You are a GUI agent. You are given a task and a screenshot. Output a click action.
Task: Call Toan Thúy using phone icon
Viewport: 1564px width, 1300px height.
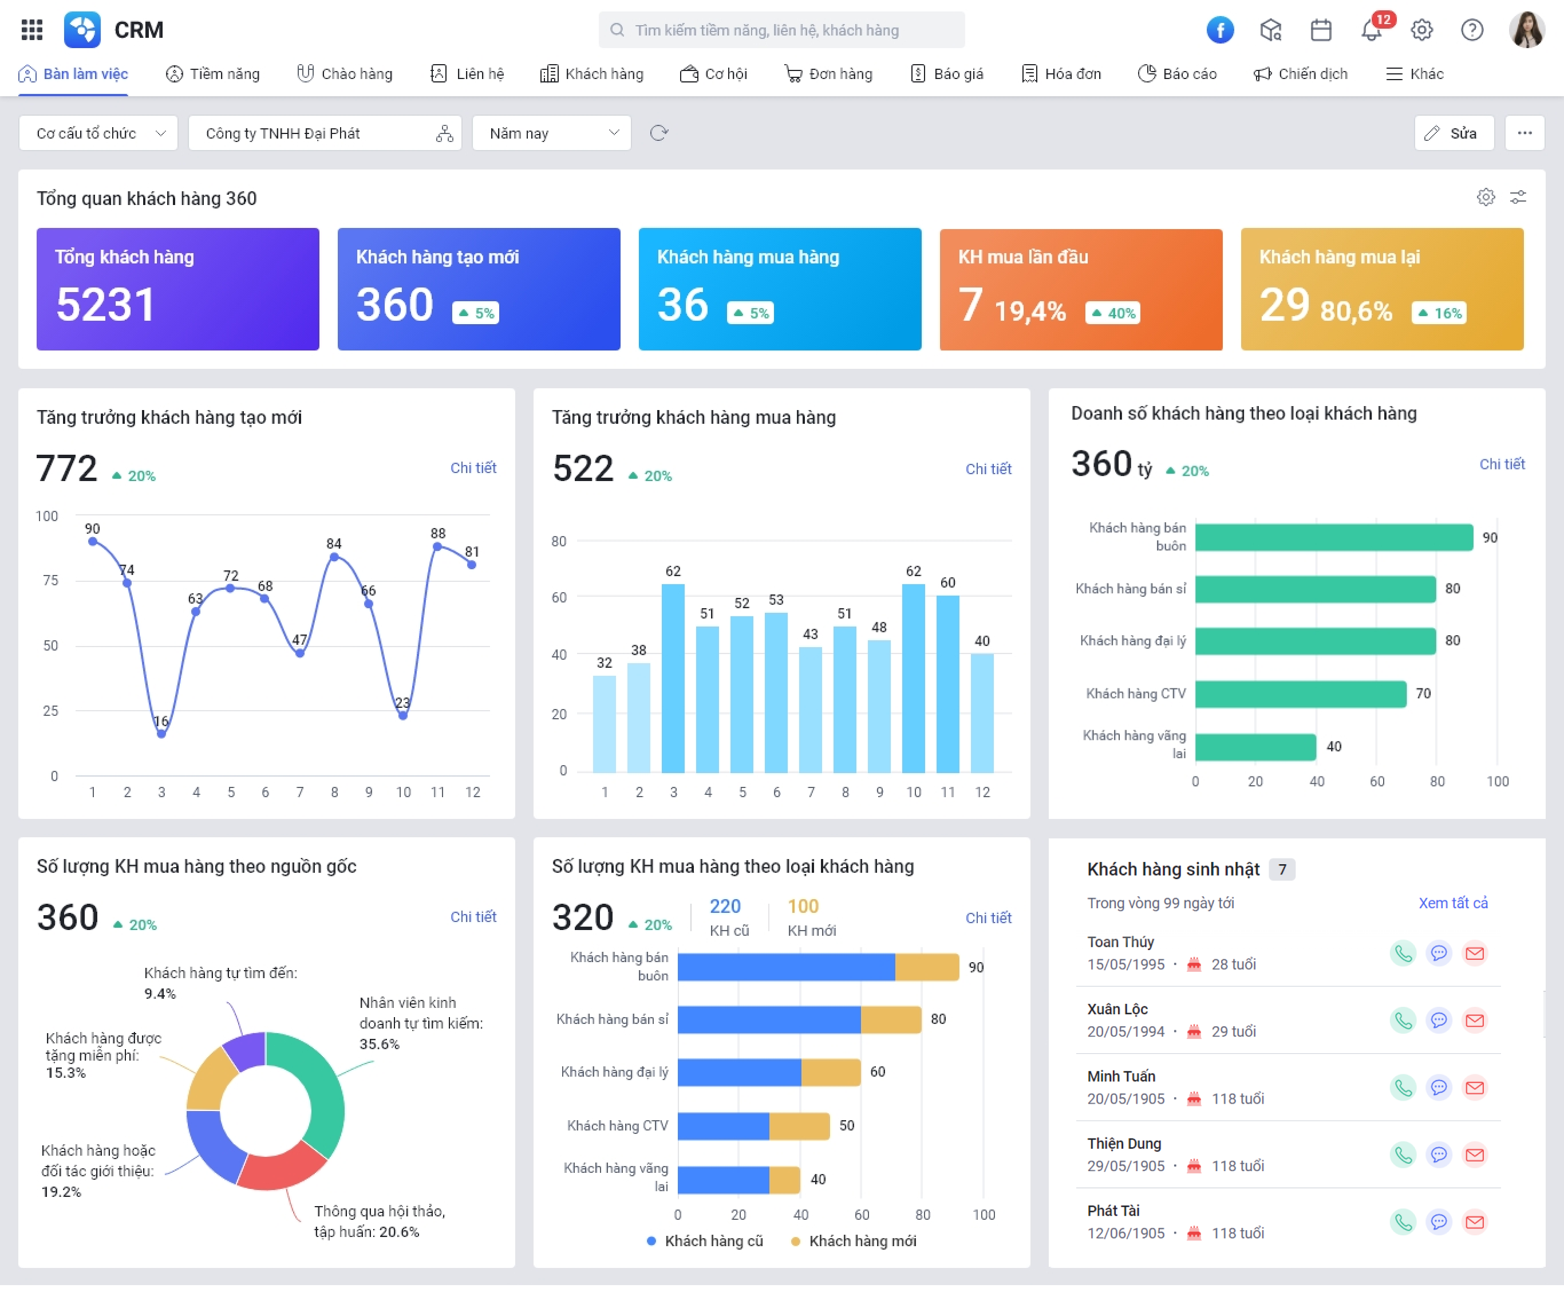[1403, 953]
